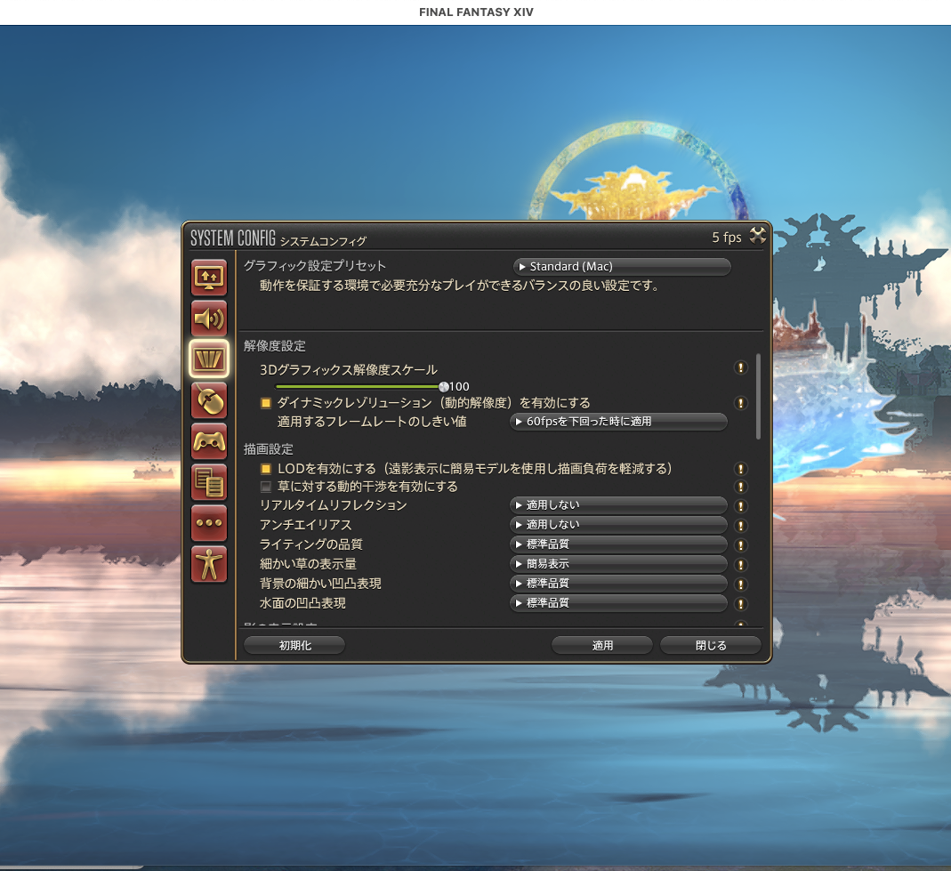Viewport: 951px width, 871px height.
Task: Expand the アンチエイリアス dropdown
Action: (618, 525)
